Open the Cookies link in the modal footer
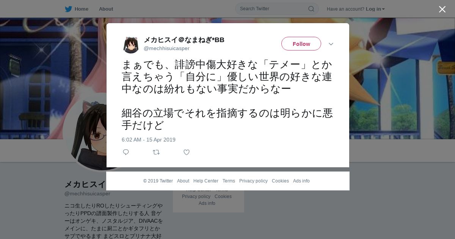The height and width of the screenshot is (239, 455). [x=280, y=181]
